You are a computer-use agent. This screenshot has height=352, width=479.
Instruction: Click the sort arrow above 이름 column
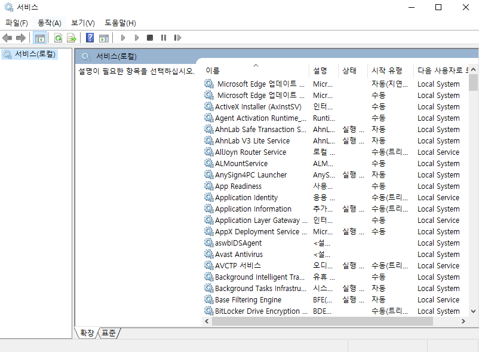coord(256,65)
